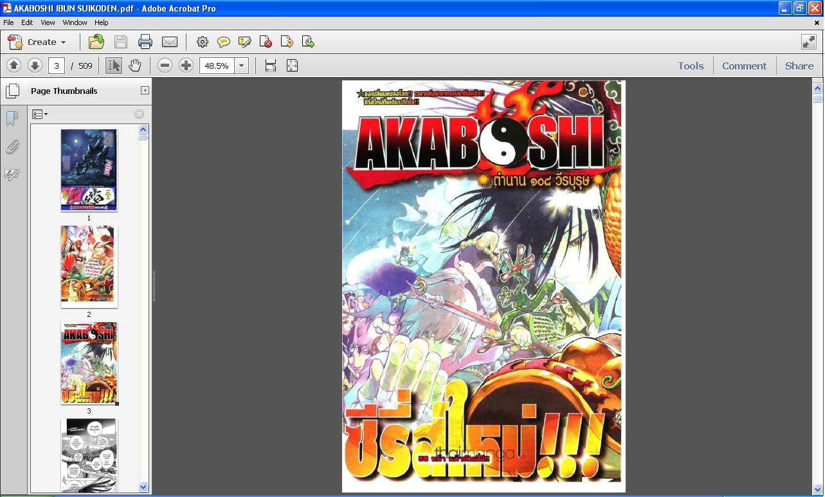The width and height of the screenshot is (825, 497).
Task: Open the Create dropdown
Action: tap(37, 42)
